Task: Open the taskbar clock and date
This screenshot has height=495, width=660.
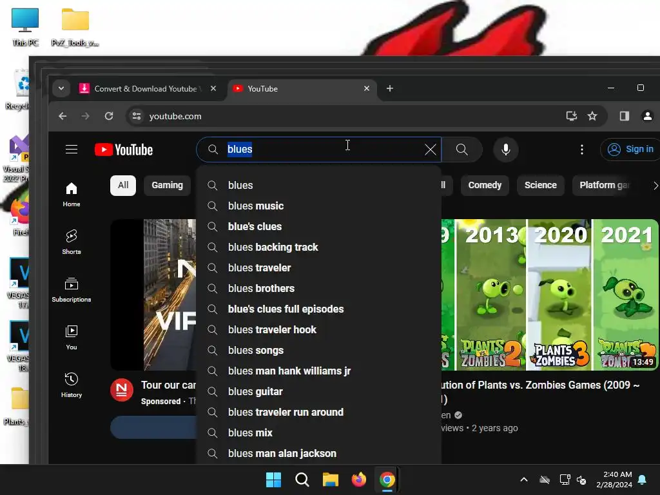Action: [614, 480]
